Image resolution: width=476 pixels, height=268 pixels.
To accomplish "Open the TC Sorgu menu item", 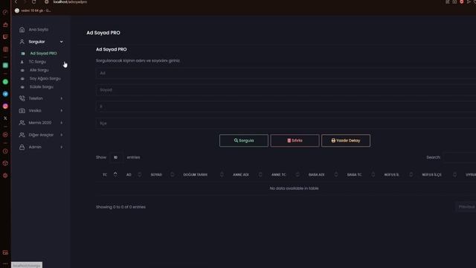I will click(37, 62).
